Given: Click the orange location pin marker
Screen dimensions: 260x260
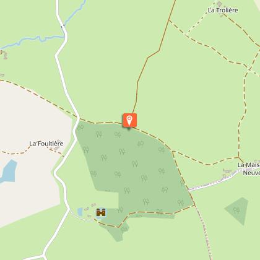Looking at the screenshot, I should coord(129,120).
